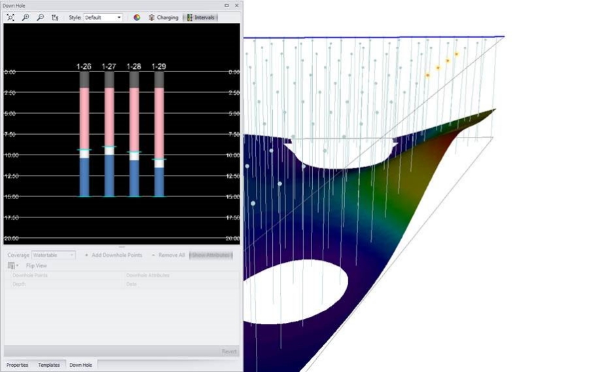Open the color wheel settings icon
589x372 pixels.
coord(137,18)
